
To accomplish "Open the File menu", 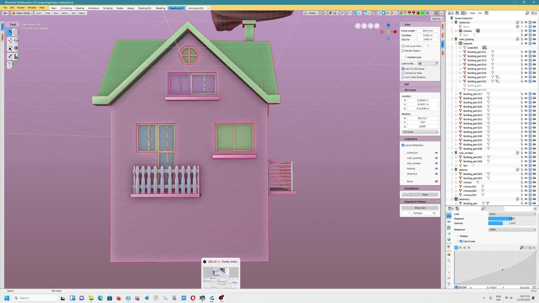I will coord(5,8).
